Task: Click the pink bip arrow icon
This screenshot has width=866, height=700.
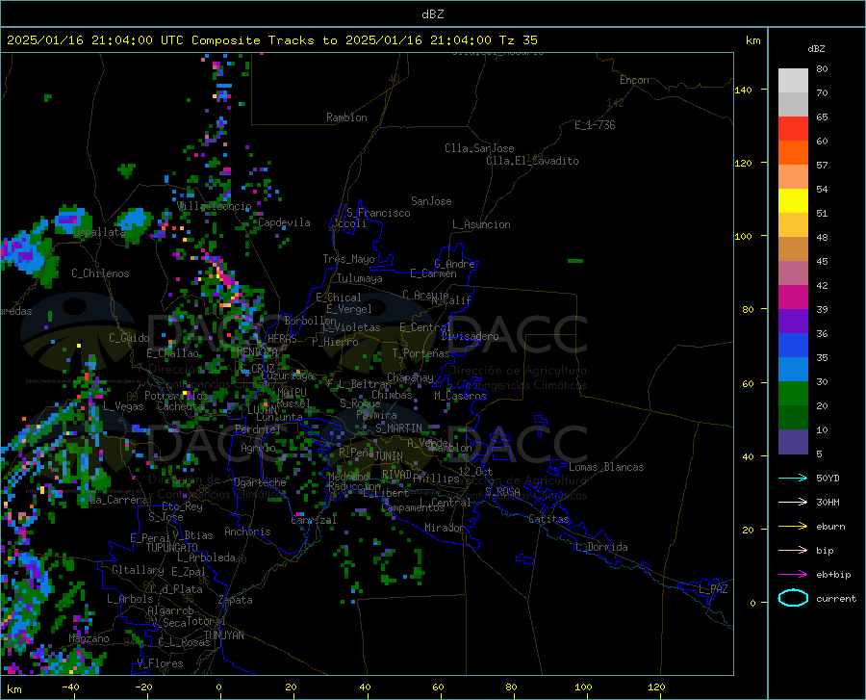Action: pyautogui.click(x=793, y=551)
